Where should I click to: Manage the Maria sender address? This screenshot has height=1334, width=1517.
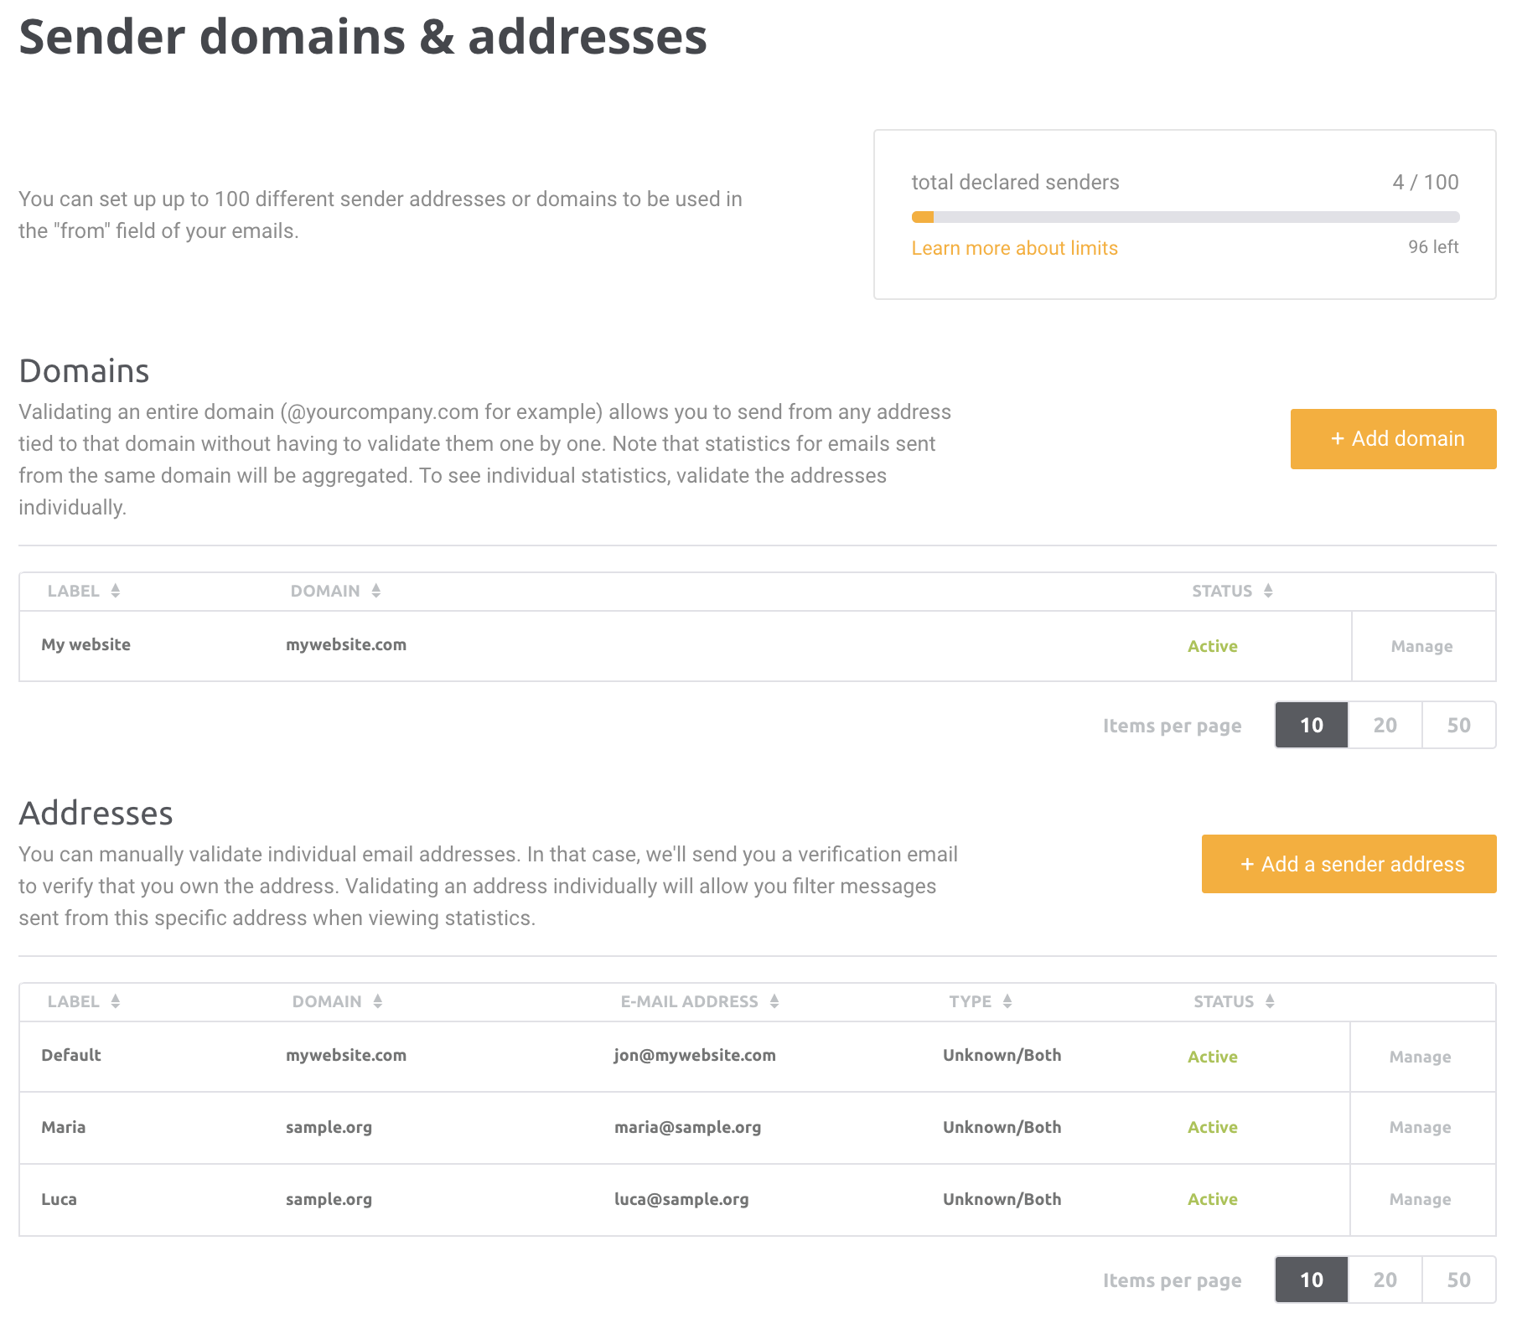pyautogui.click(x=1420, y=1127)
